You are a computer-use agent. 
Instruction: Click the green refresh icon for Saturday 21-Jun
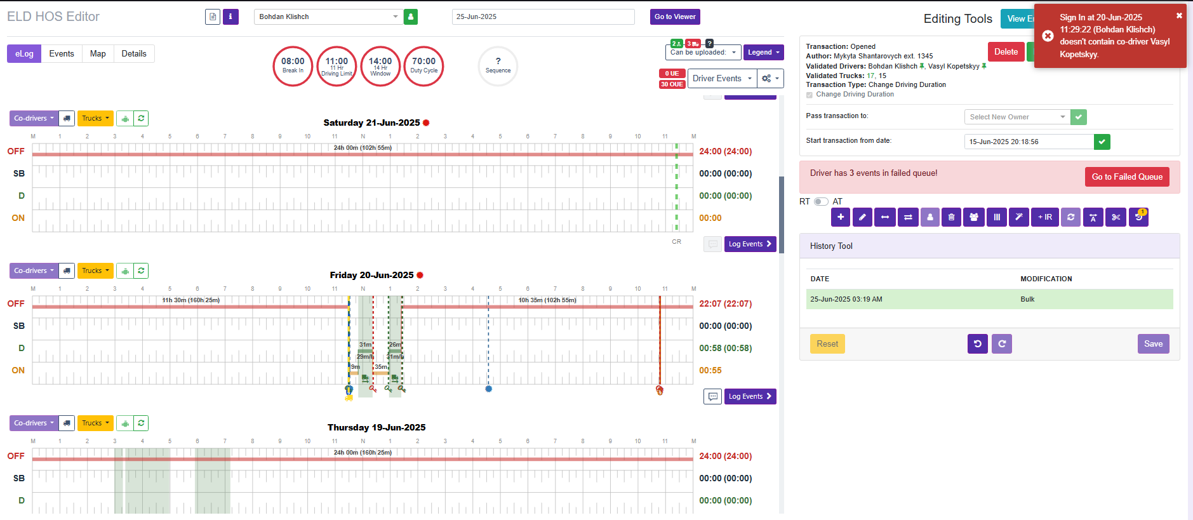click(x=141, y=118)
